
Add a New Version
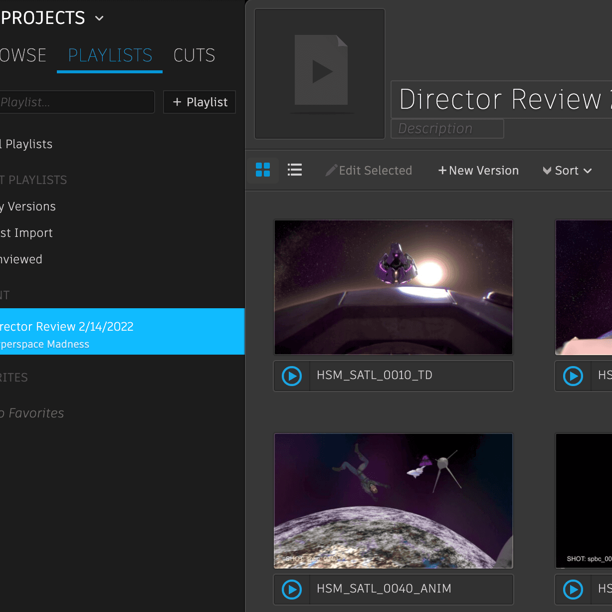coord(478,171)
